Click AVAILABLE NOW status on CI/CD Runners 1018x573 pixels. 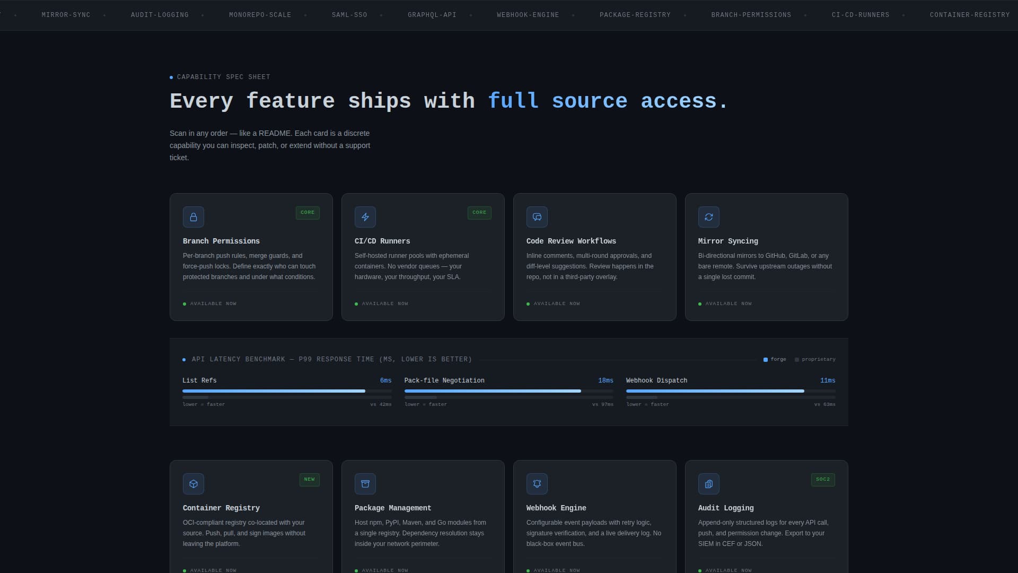pos(382,304)
